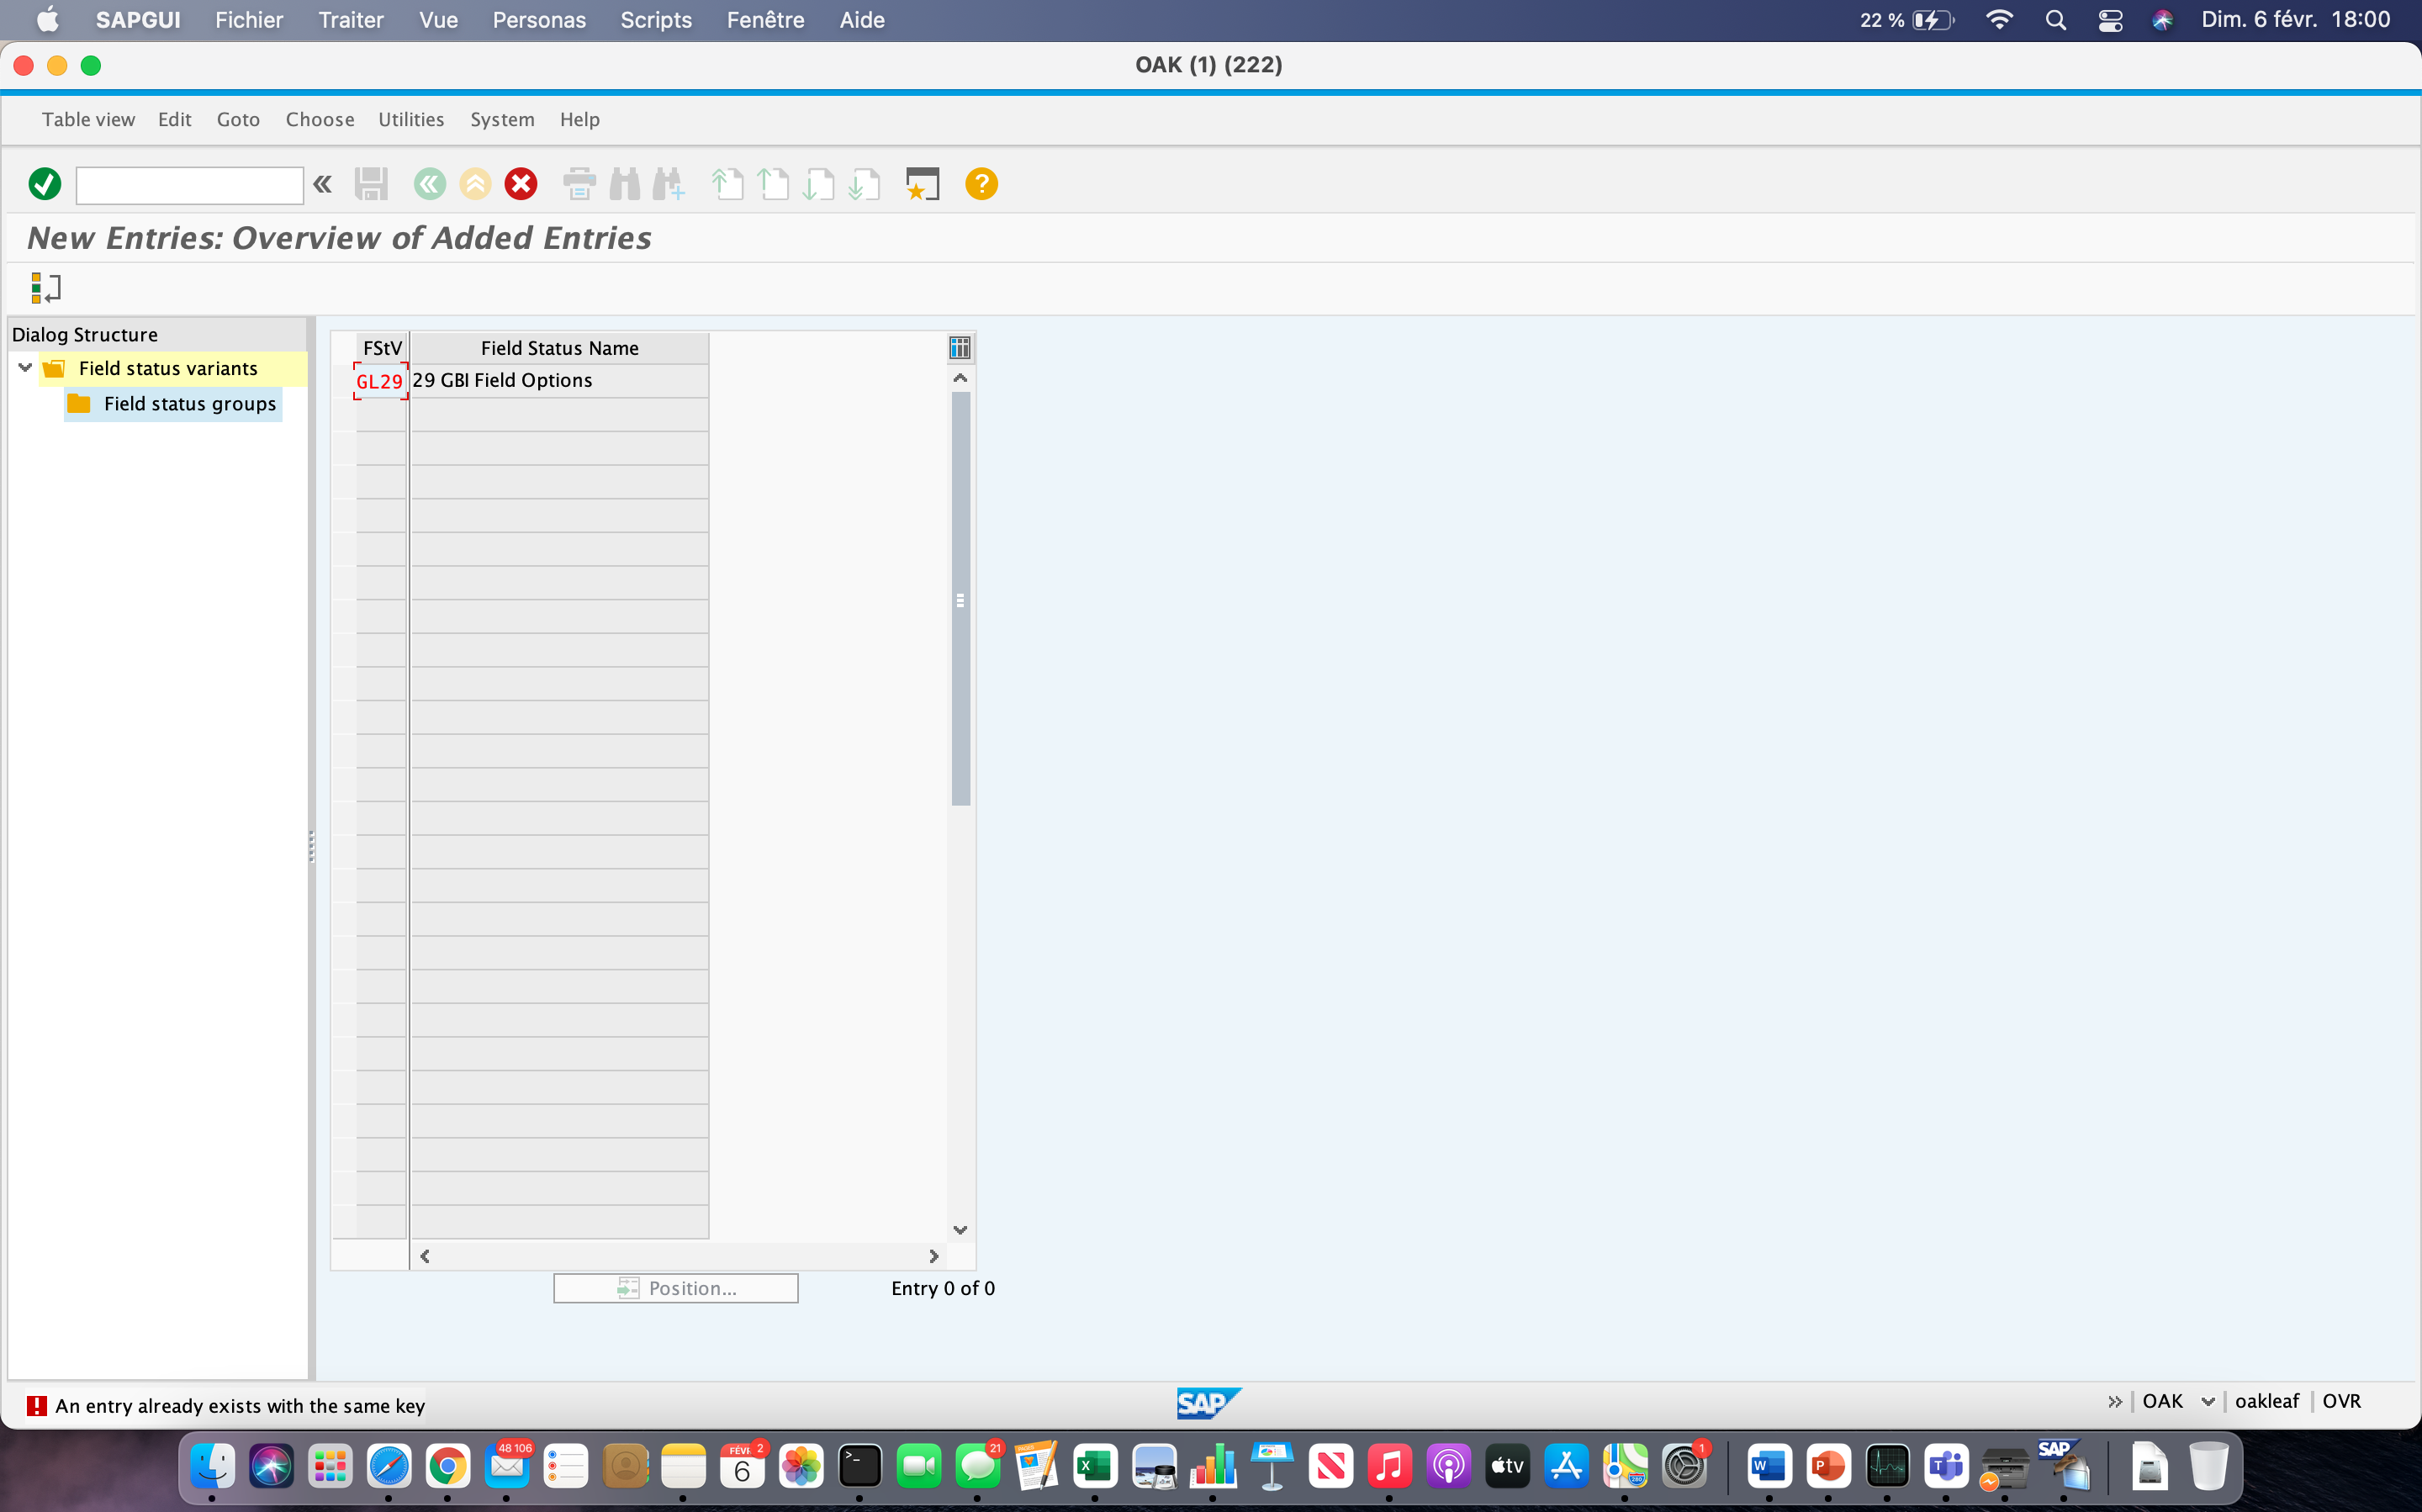Open the Utilities menu
Screen dimensions: 2422x1512
411,119
